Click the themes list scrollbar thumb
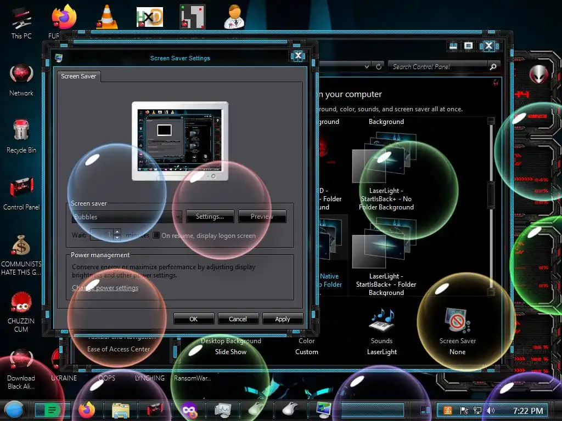Screen dimensions: 562x421 491,196
